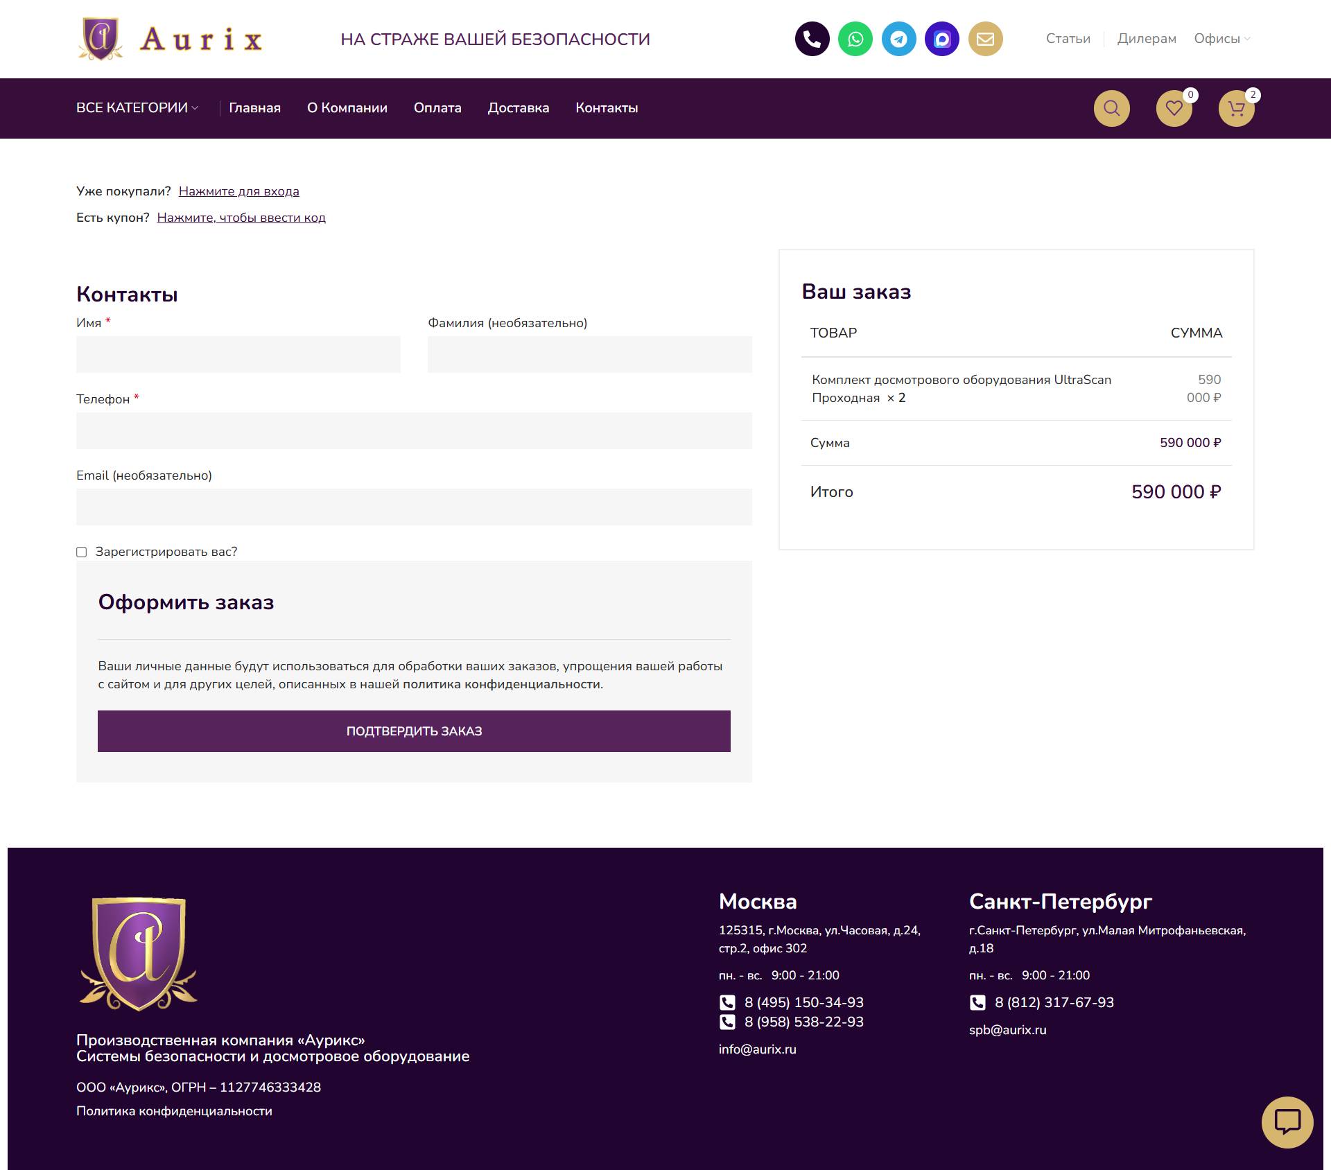Click the black phone call icon
The height and width of the screenshot is (1170, 1331).
(812, 39)
